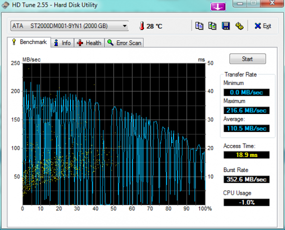The image size is (285, 230).
Task: Open the Health tab
Action: click(x=89, y=43)
